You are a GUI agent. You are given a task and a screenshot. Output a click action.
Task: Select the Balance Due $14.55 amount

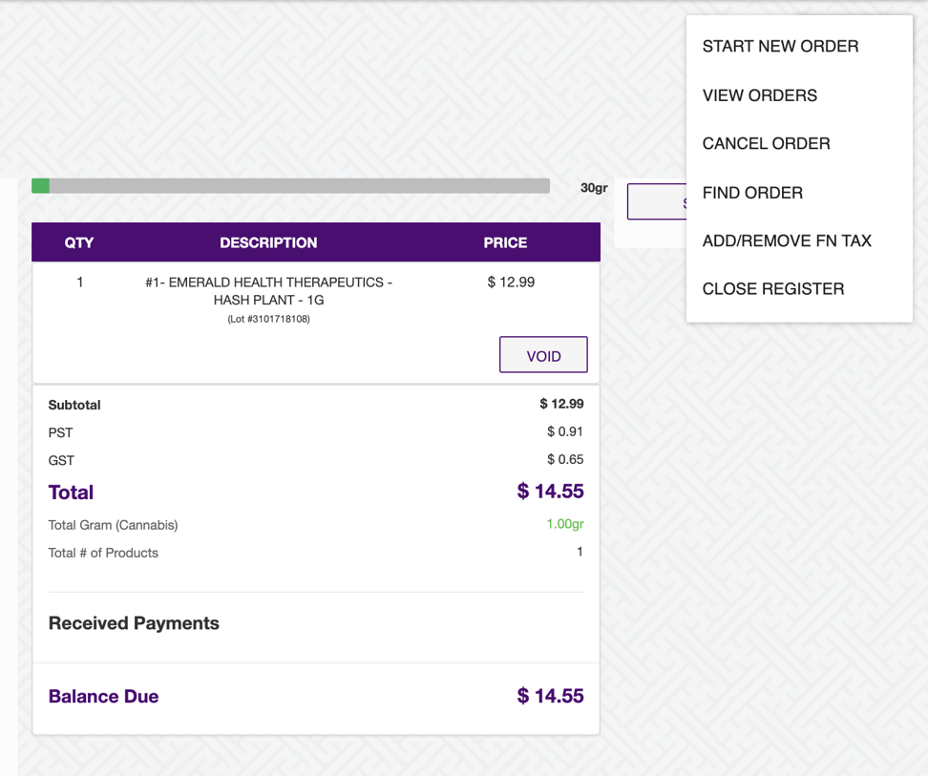coord(550,696)
